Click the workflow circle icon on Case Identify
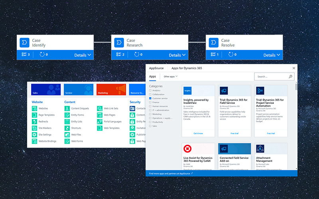 tap(42, 55)
